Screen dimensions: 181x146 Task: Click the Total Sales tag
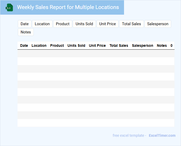click(131, 24)
